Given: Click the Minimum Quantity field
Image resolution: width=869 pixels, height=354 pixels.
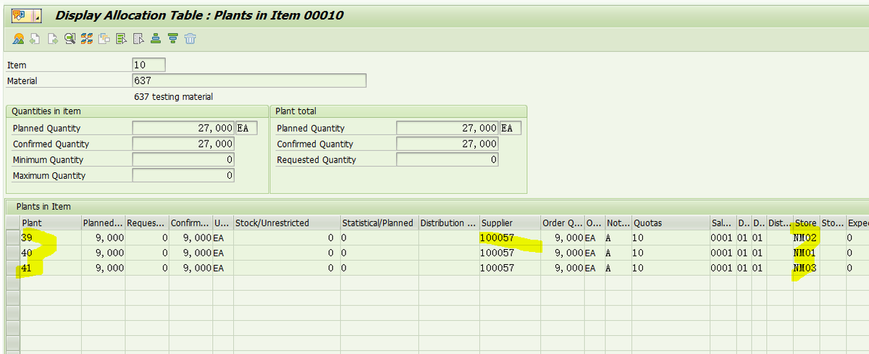Looking at the screenshot, I should click(183, 160).
